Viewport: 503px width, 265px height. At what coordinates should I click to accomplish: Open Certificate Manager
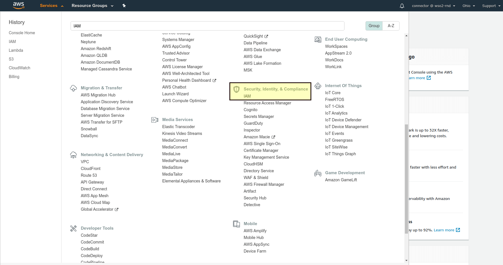(261, 150)
